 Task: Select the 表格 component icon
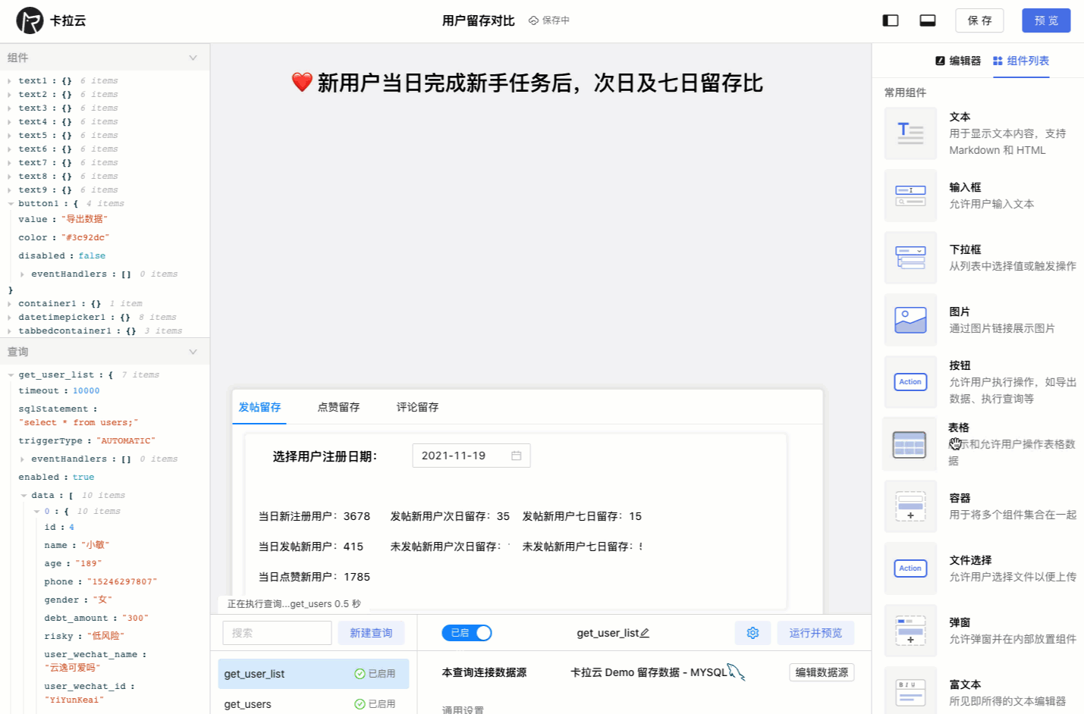click(x=910, y=443)
